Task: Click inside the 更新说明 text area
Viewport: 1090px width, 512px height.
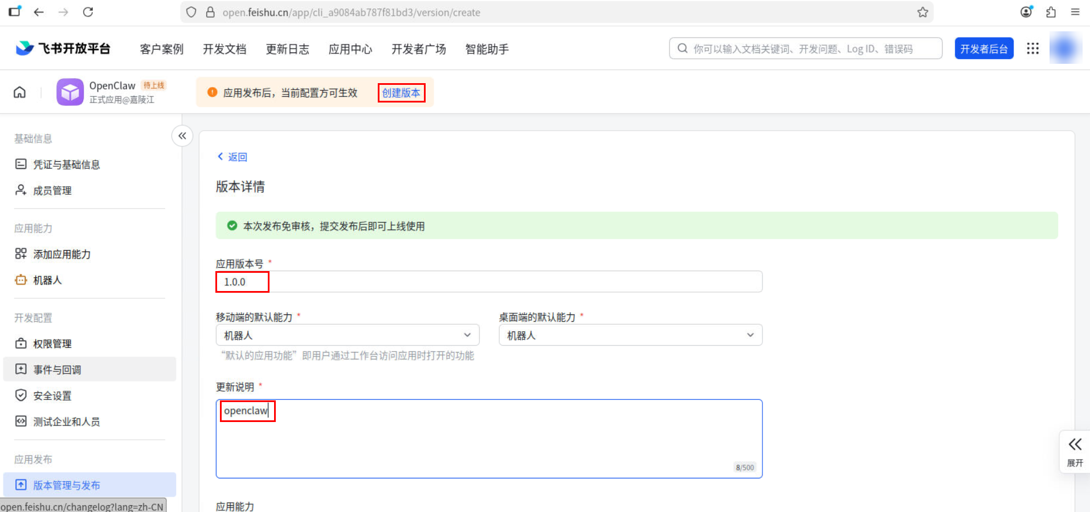Action: pyautogui.click(x=489, y=439)
